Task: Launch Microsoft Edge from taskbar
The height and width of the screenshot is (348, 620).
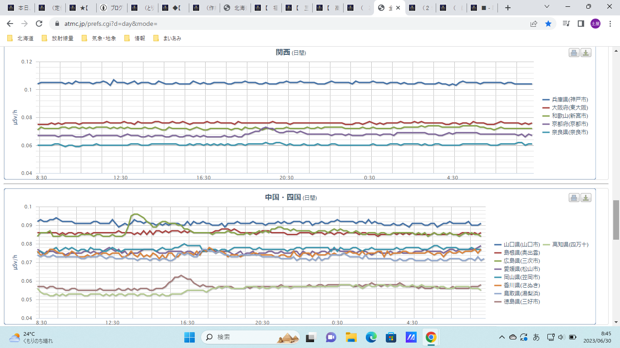Action: coord(371,337)
